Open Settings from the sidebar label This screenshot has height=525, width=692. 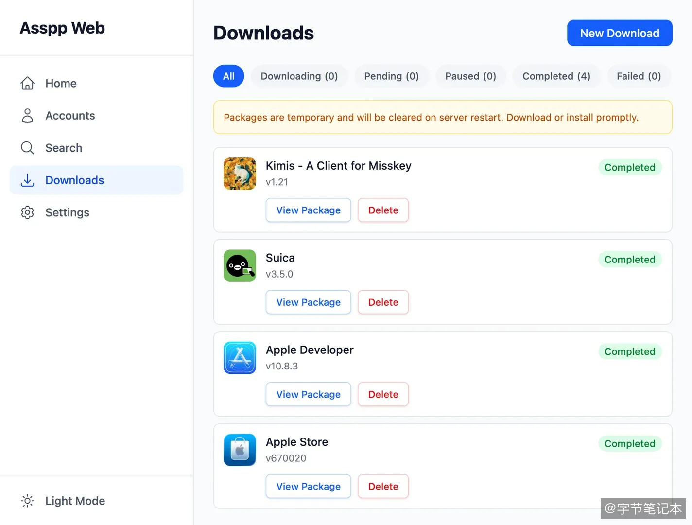click(67, 212)
